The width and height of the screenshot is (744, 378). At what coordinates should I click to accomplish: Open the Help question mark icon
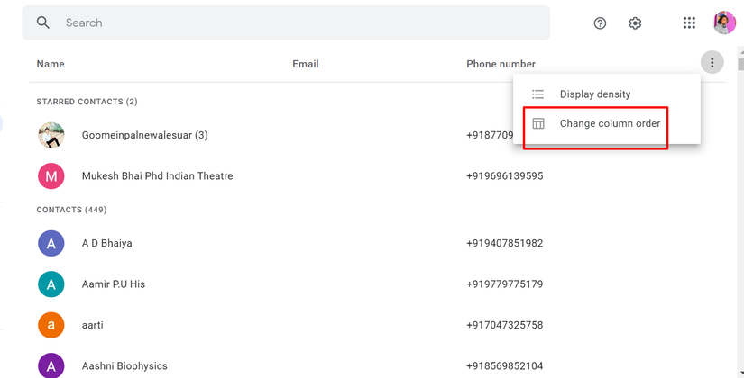coord(600,23)
